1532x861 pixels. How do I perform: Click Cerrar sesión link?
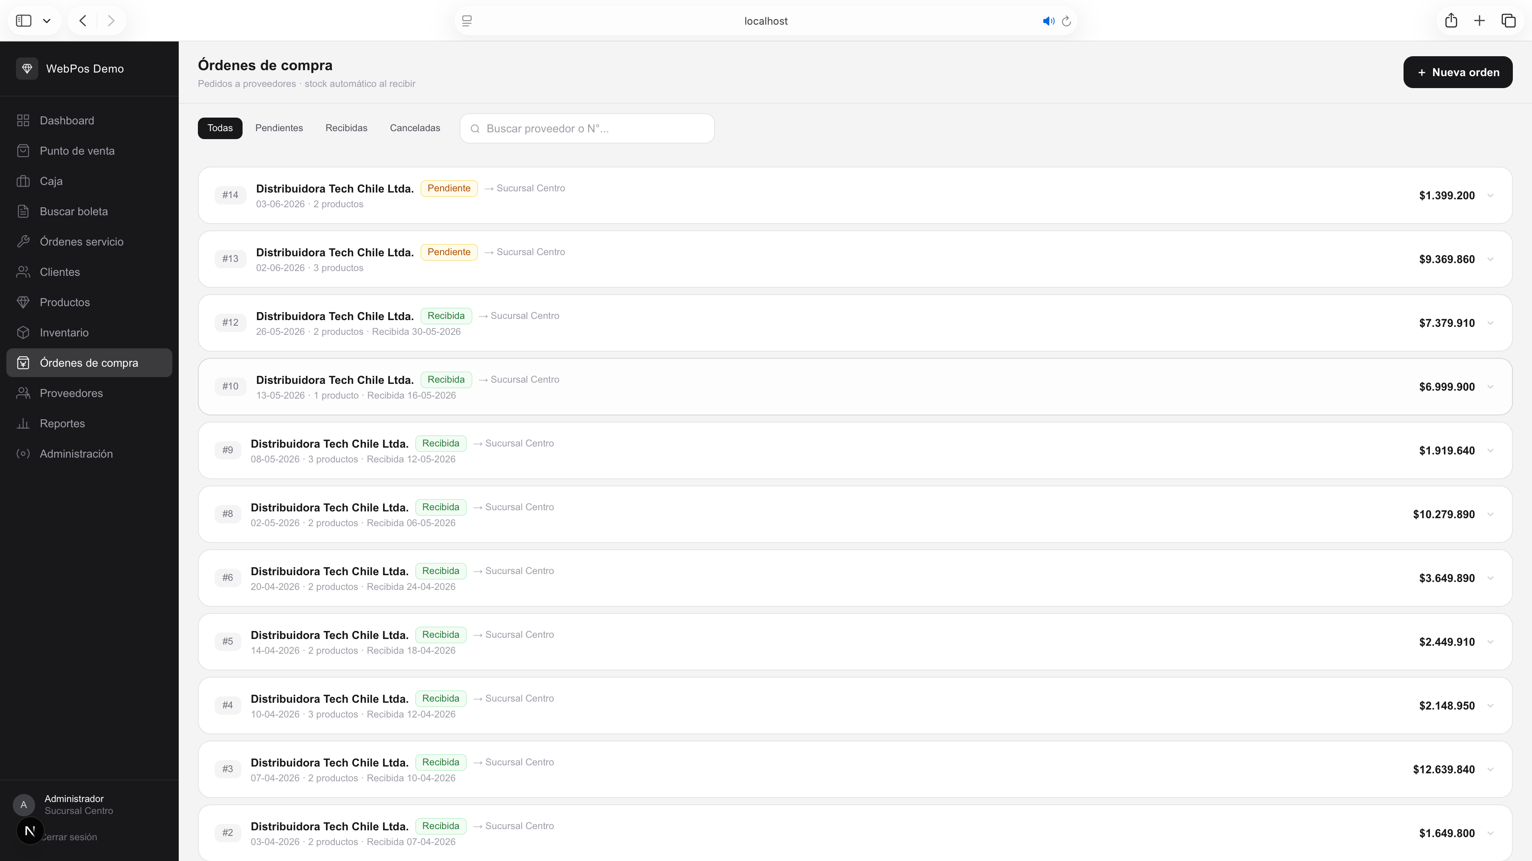[x=69, y=837]
